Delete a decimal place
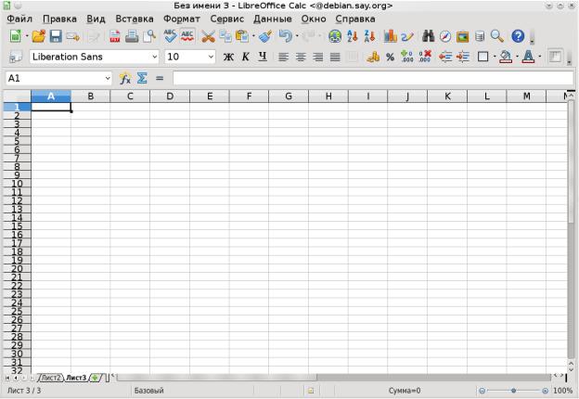 425,57
